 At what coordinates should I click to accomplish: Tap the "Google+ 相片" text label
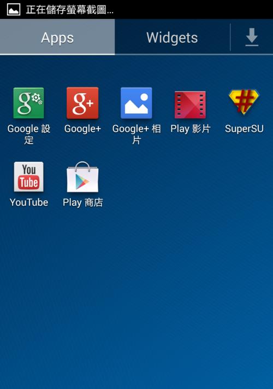coord(136,134)
